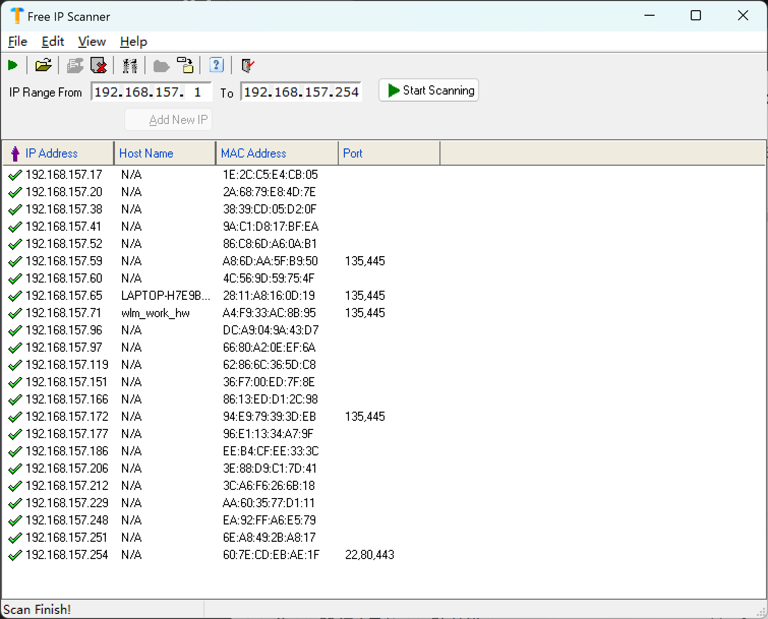Click MAC address 3E:88:D9:C1:7D:41
Screen dimensions: 768x619
coord(270,468)
